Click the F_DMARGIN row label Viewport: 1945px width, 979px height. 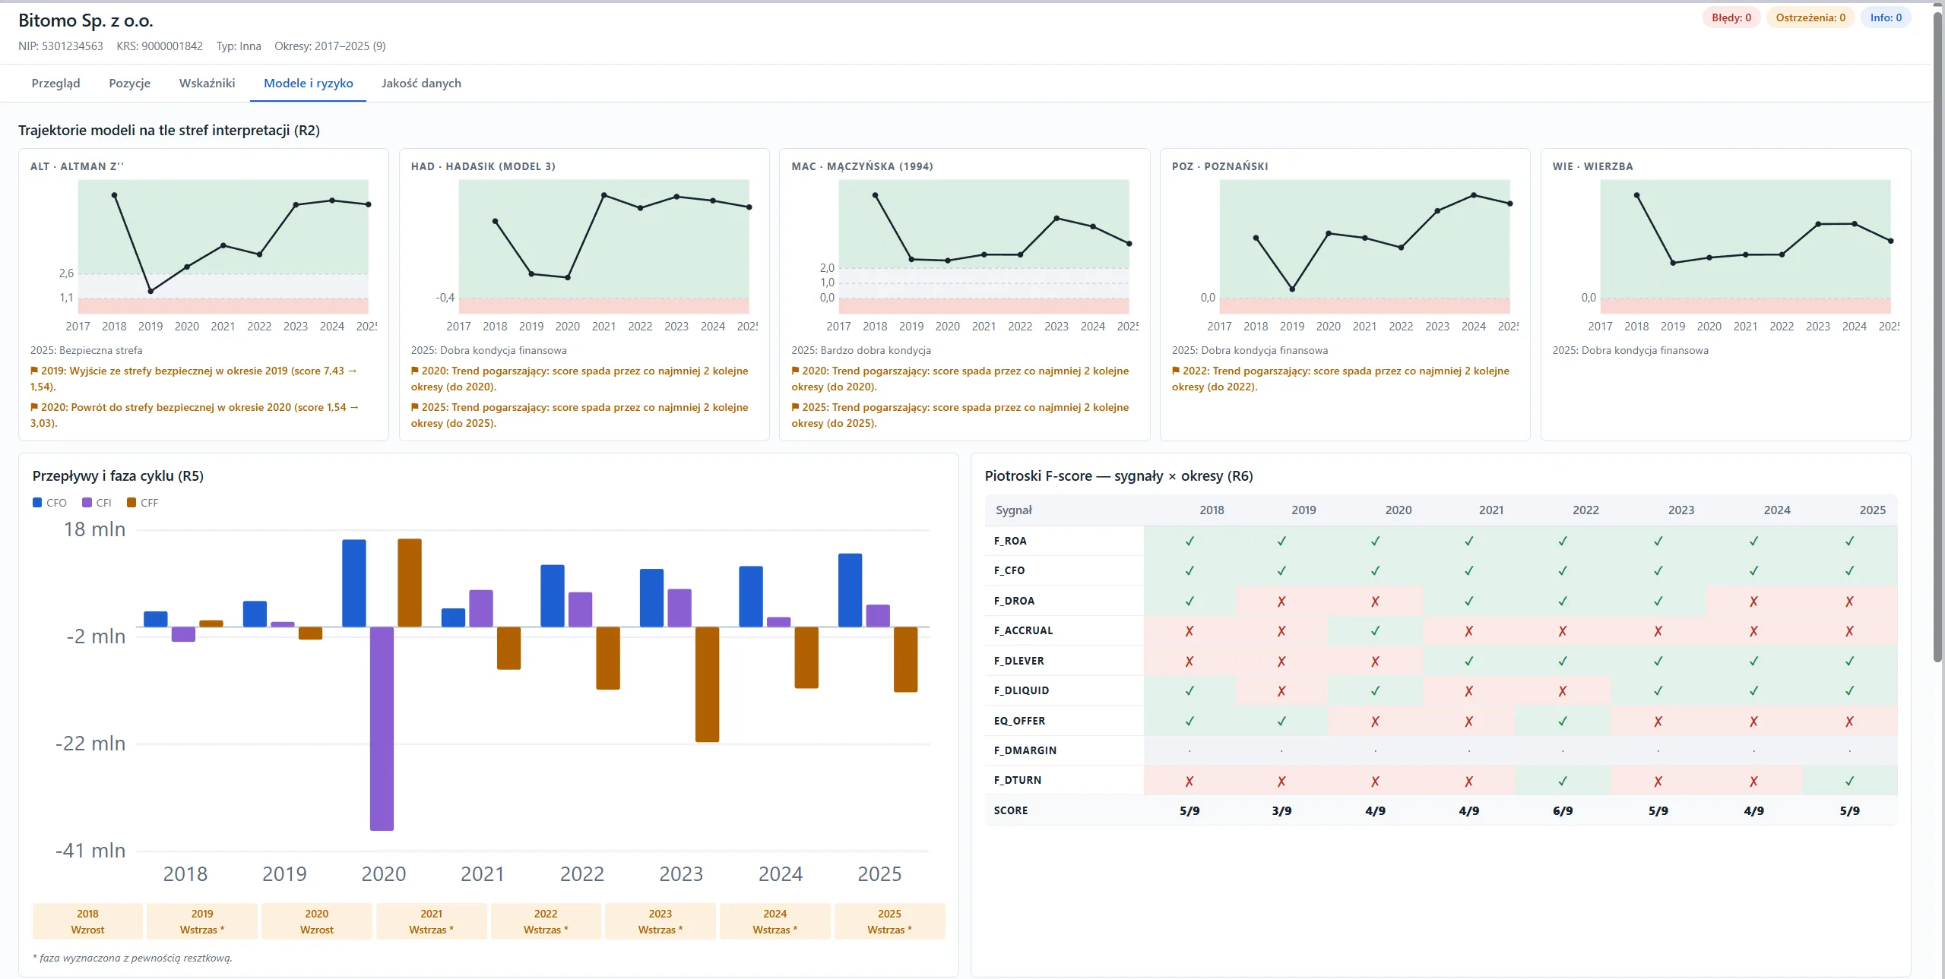1025,750
